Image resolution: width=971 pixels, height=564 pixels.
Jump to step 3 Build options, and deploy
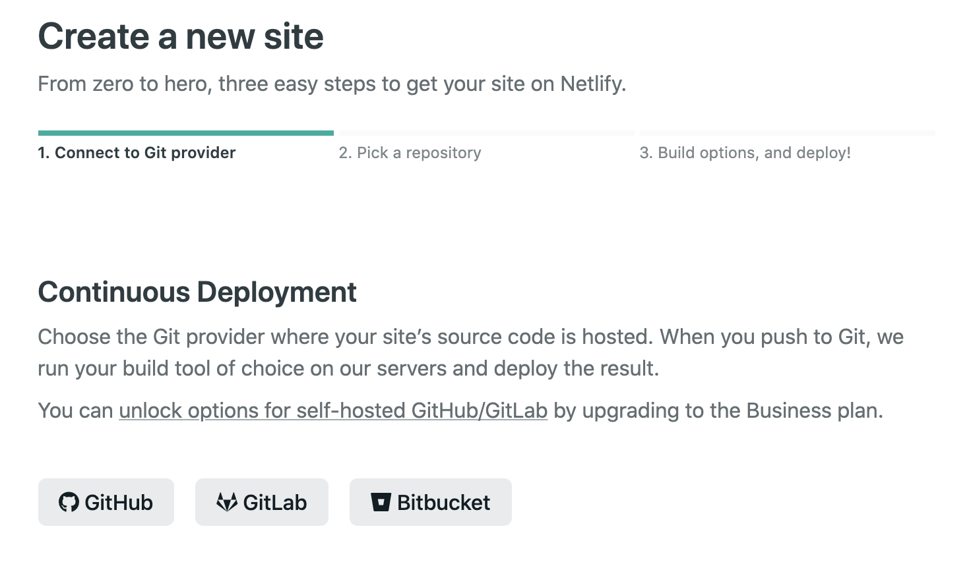coord(745,153)
